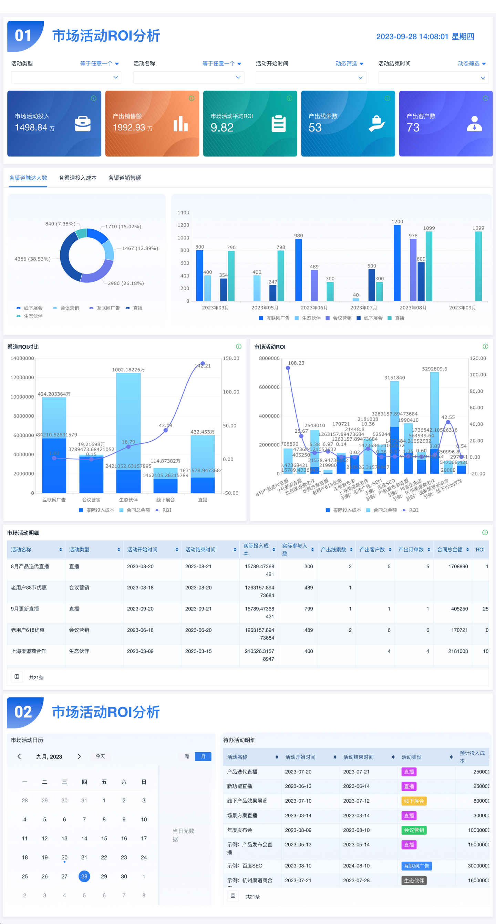The image size is (496, 924).
Task: Click 今天 button in calendar
Action: pyautogui.click(x=100, y=756)
